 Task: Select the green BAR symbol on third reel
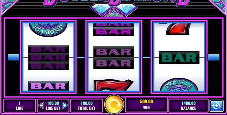click(x=179, y=58)
